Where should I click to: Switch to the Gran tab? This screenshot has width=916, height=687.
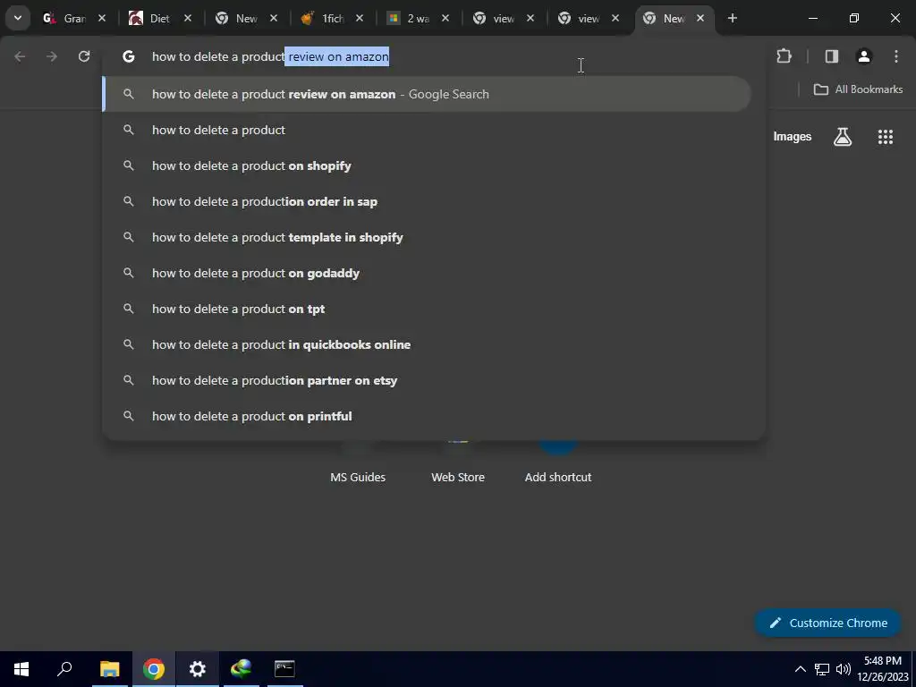(64, 18)
